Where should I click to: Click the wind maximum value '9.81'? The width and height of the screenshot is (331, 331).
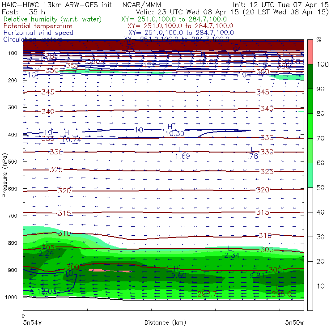click(257, 275)
